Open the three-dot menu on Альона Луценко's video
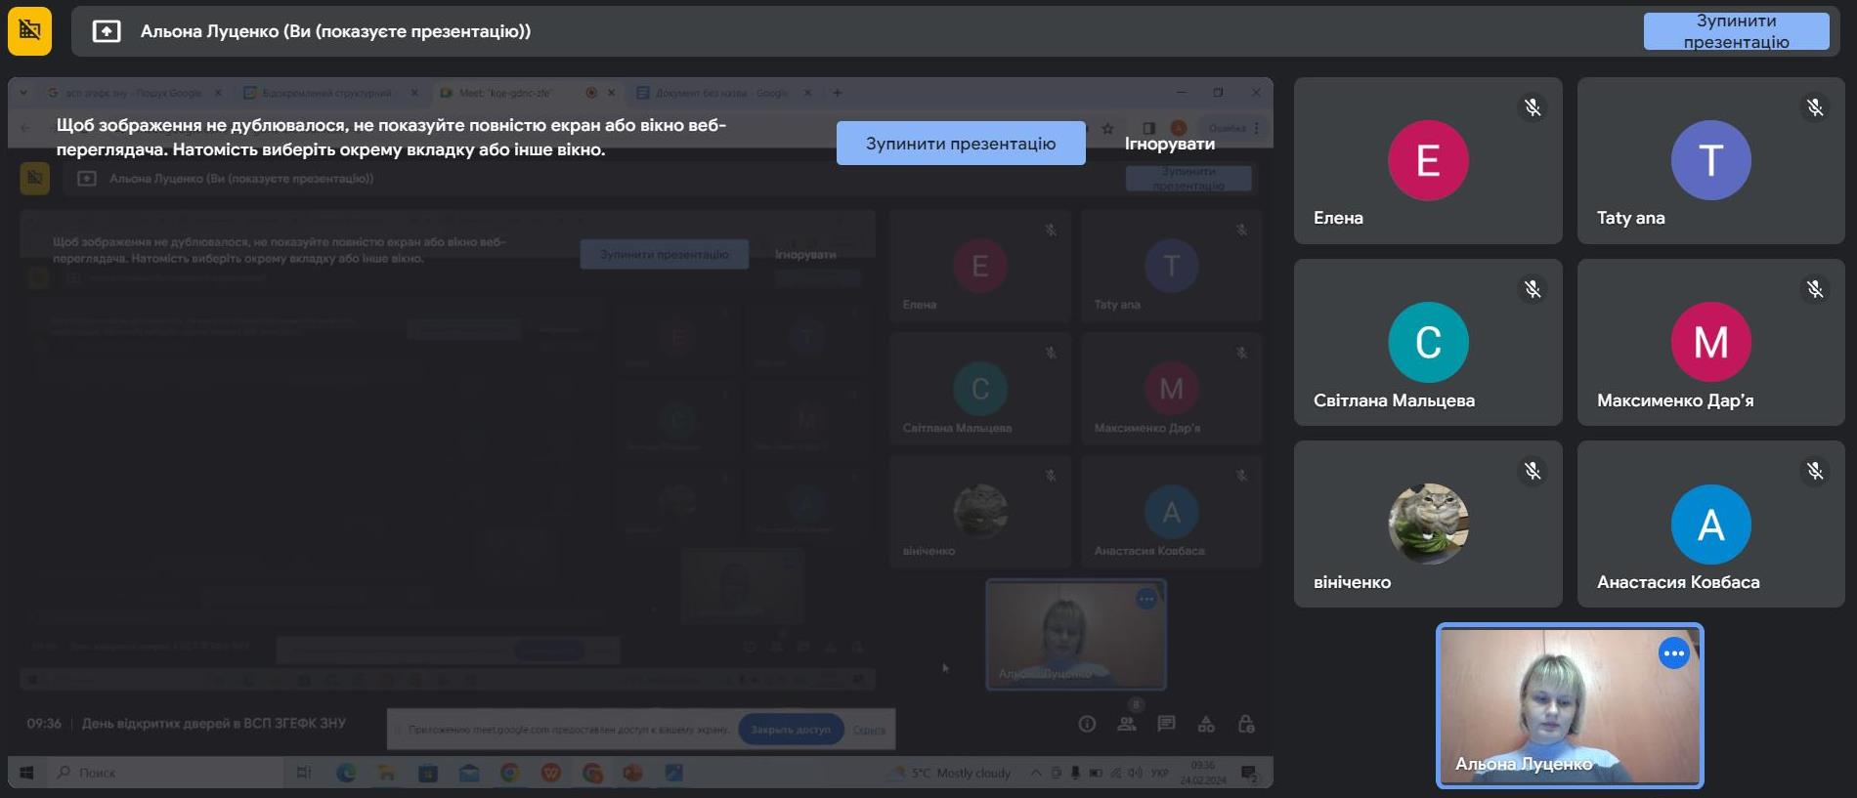 (1673, 652)
